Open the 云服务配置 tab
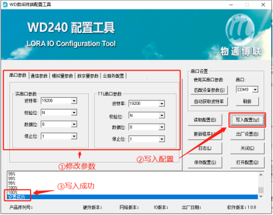Image resolution: width=273 pixels, height=215 pixels. tap(114, 76)
